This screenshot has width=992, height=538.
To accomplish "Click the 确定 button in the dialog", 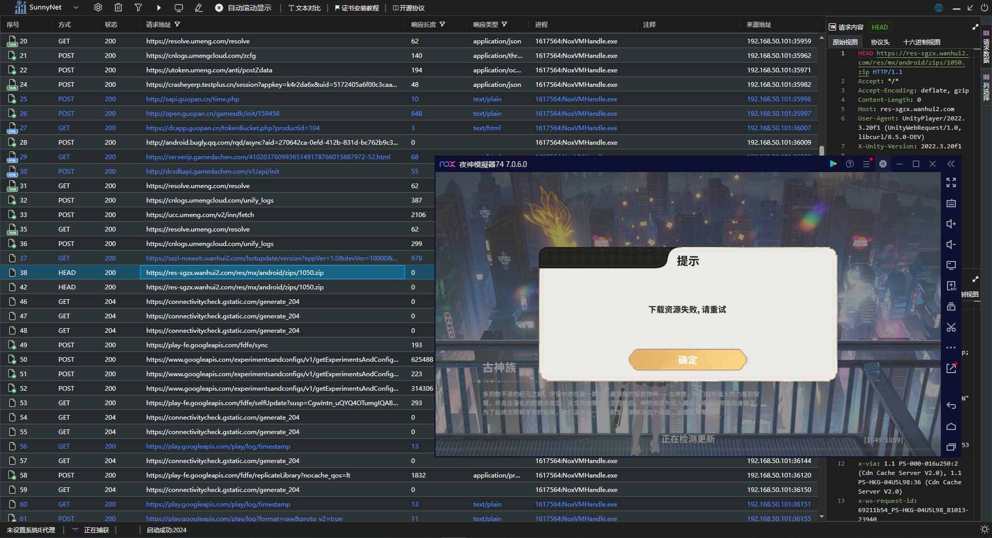I will (687, 360).
